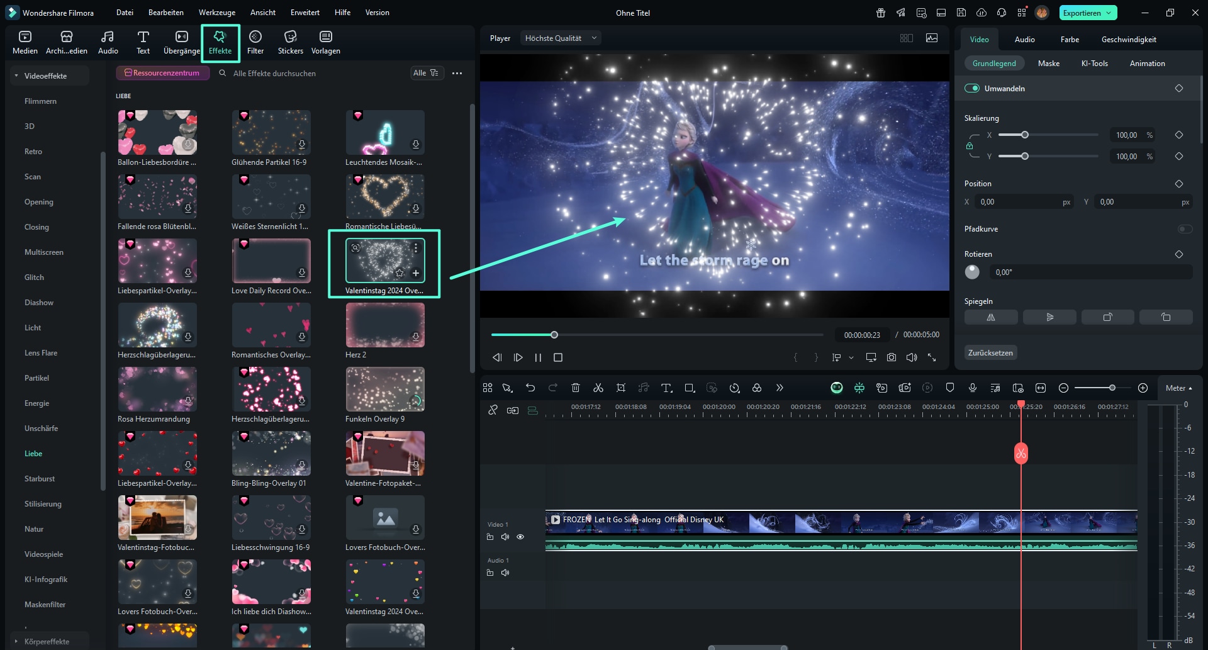The width and height of the screenshot is (1208, 650).
Task: Expand the Körpereffekte category
Action: coord(16,641)
